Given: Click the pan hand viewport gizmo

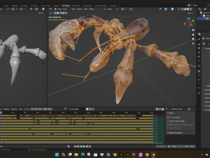Looking at the screenshot, I should (193, 35).
